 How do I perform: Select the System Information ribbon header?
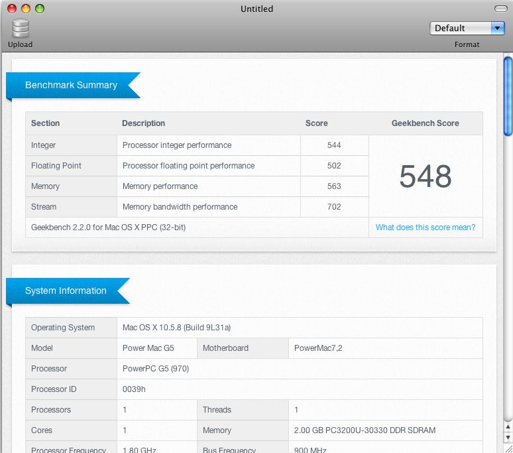click(x=66, y=291)
